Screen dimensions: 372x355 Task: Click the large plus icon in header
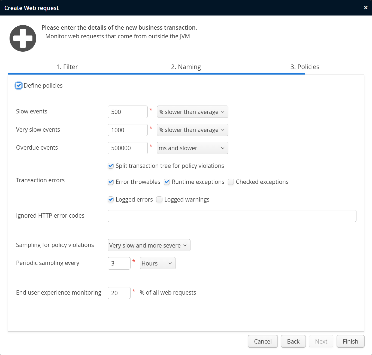23,38
